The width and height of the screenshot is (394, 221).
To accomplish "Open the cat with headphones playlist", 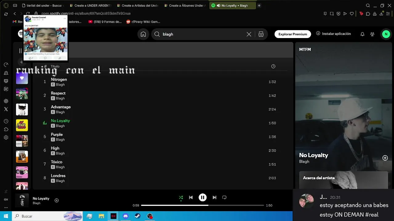I will [22, 110].
